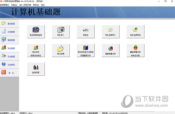This screenshot has height=114, width=175.
Task: Open 考生名单导入 folder button
Action: 111,32
